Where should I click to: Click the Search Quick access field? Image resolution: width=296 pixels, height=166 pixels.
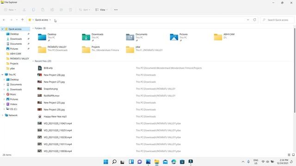point(277,20)
